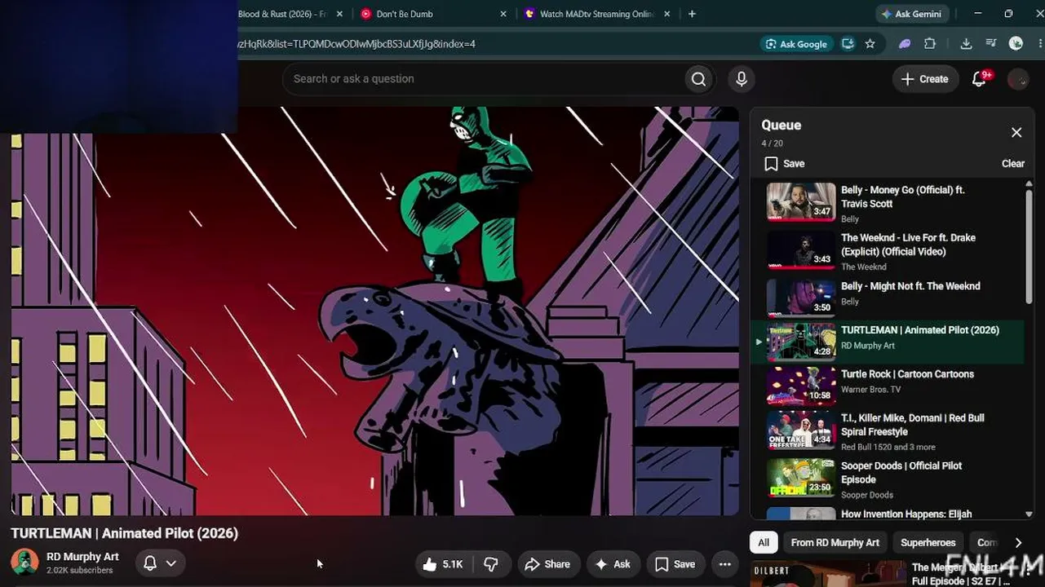Click 'Turtle Rock | Cartoon Cartoons' queue title
The width and height of the screenshot is (1045, 587).
pos(907,374)
